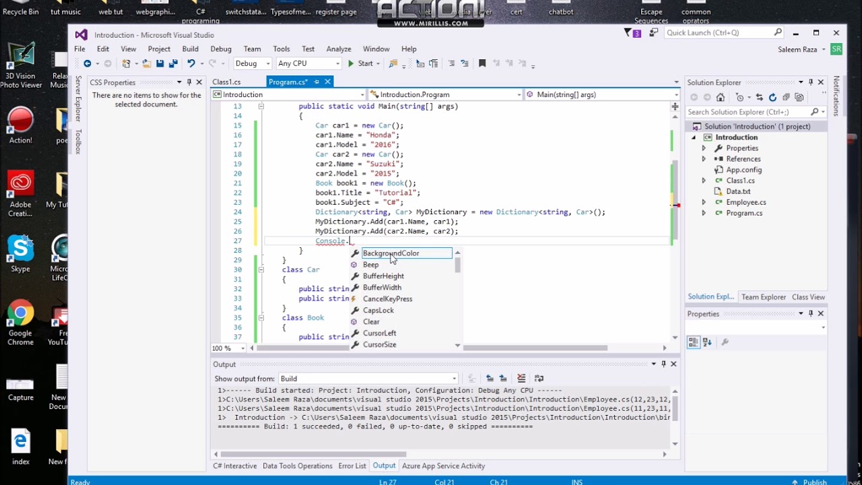Image resolution: width=862 pixels, height=485 pixels.
Task: Click the Increase line indent icon
Action: click(x=465, y=63)
